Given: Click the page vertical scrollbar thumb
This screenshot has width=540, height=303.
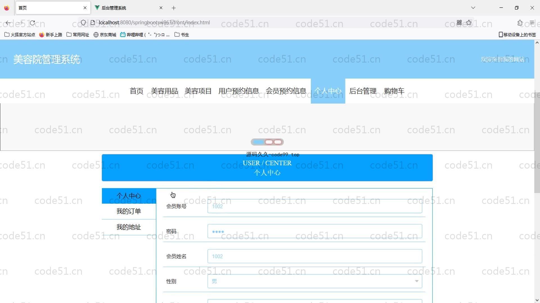Looking at the screenshot, I should click(537, 143).
